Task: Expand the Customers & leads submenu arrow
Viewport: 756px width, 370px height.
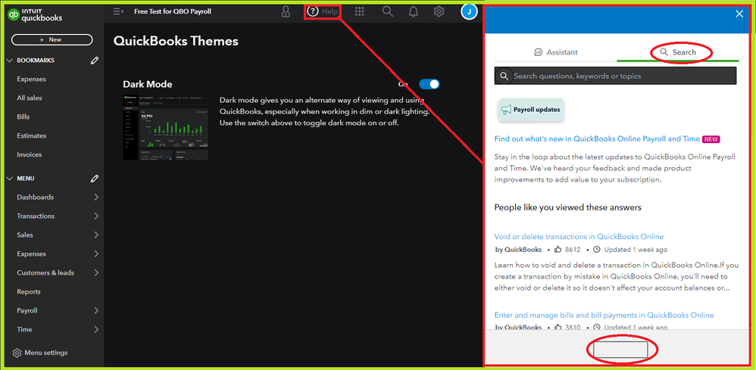Action: tap(96, 272)
